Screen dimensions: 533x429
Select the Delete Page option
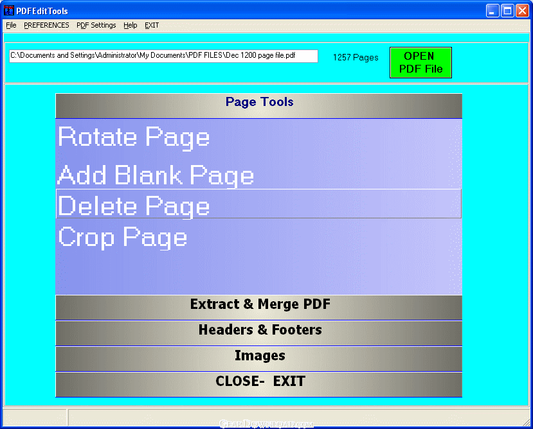tap(258, 204)
